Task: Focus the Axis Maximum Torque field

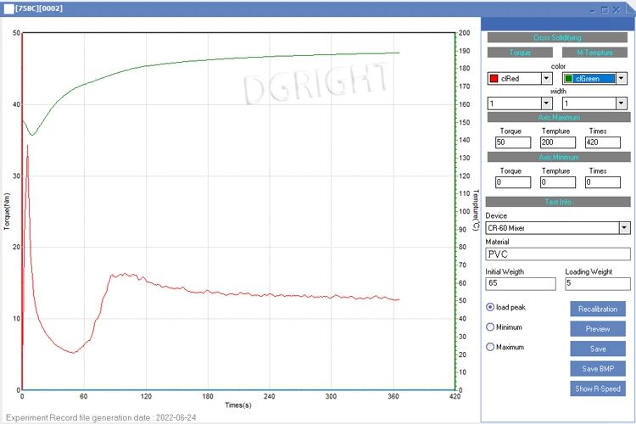Action: [x=513, y=142]
